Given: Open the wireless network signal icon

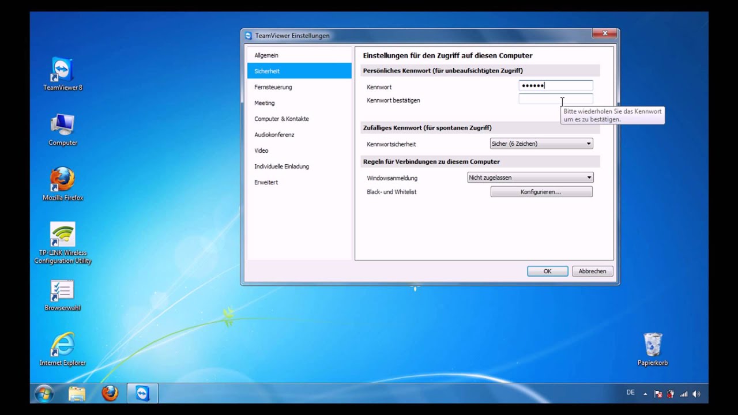Looking at the screenshot, I should click(684, 394).
